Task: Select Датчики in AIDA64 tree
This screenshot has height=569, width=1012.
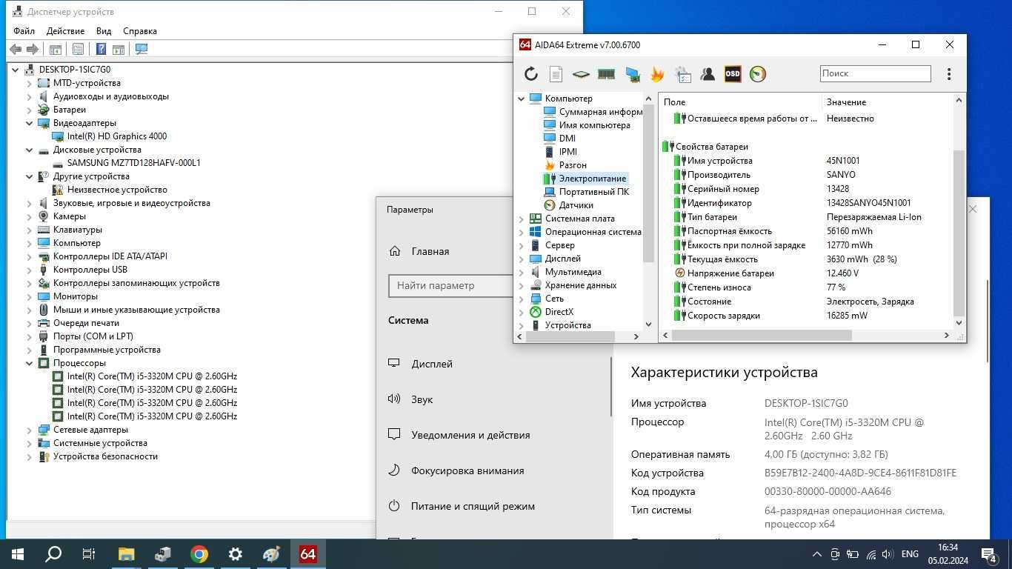Action: point(576,205)
